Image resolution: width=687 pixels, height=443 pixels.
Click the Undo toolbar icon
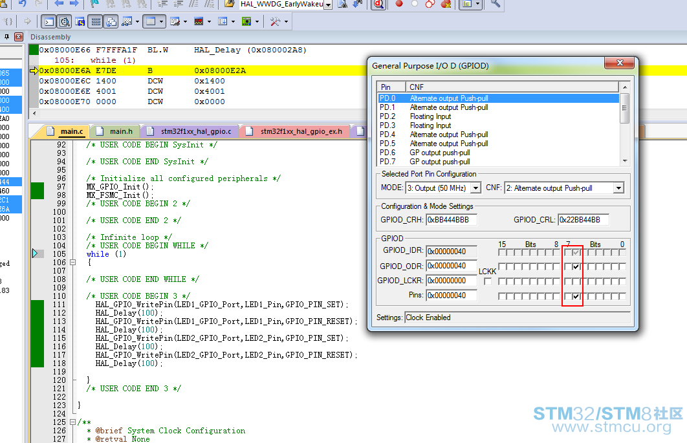[x=23, y=3]
